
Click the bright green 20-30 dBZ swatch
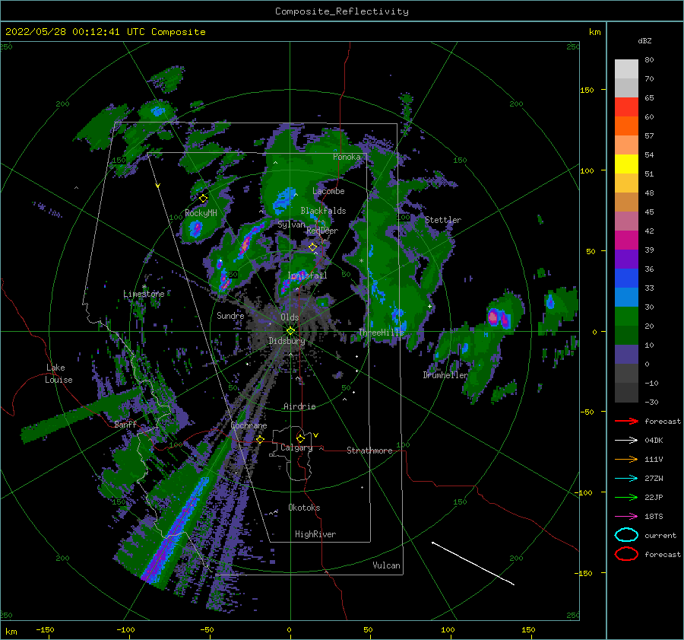[x=626, y=317]
